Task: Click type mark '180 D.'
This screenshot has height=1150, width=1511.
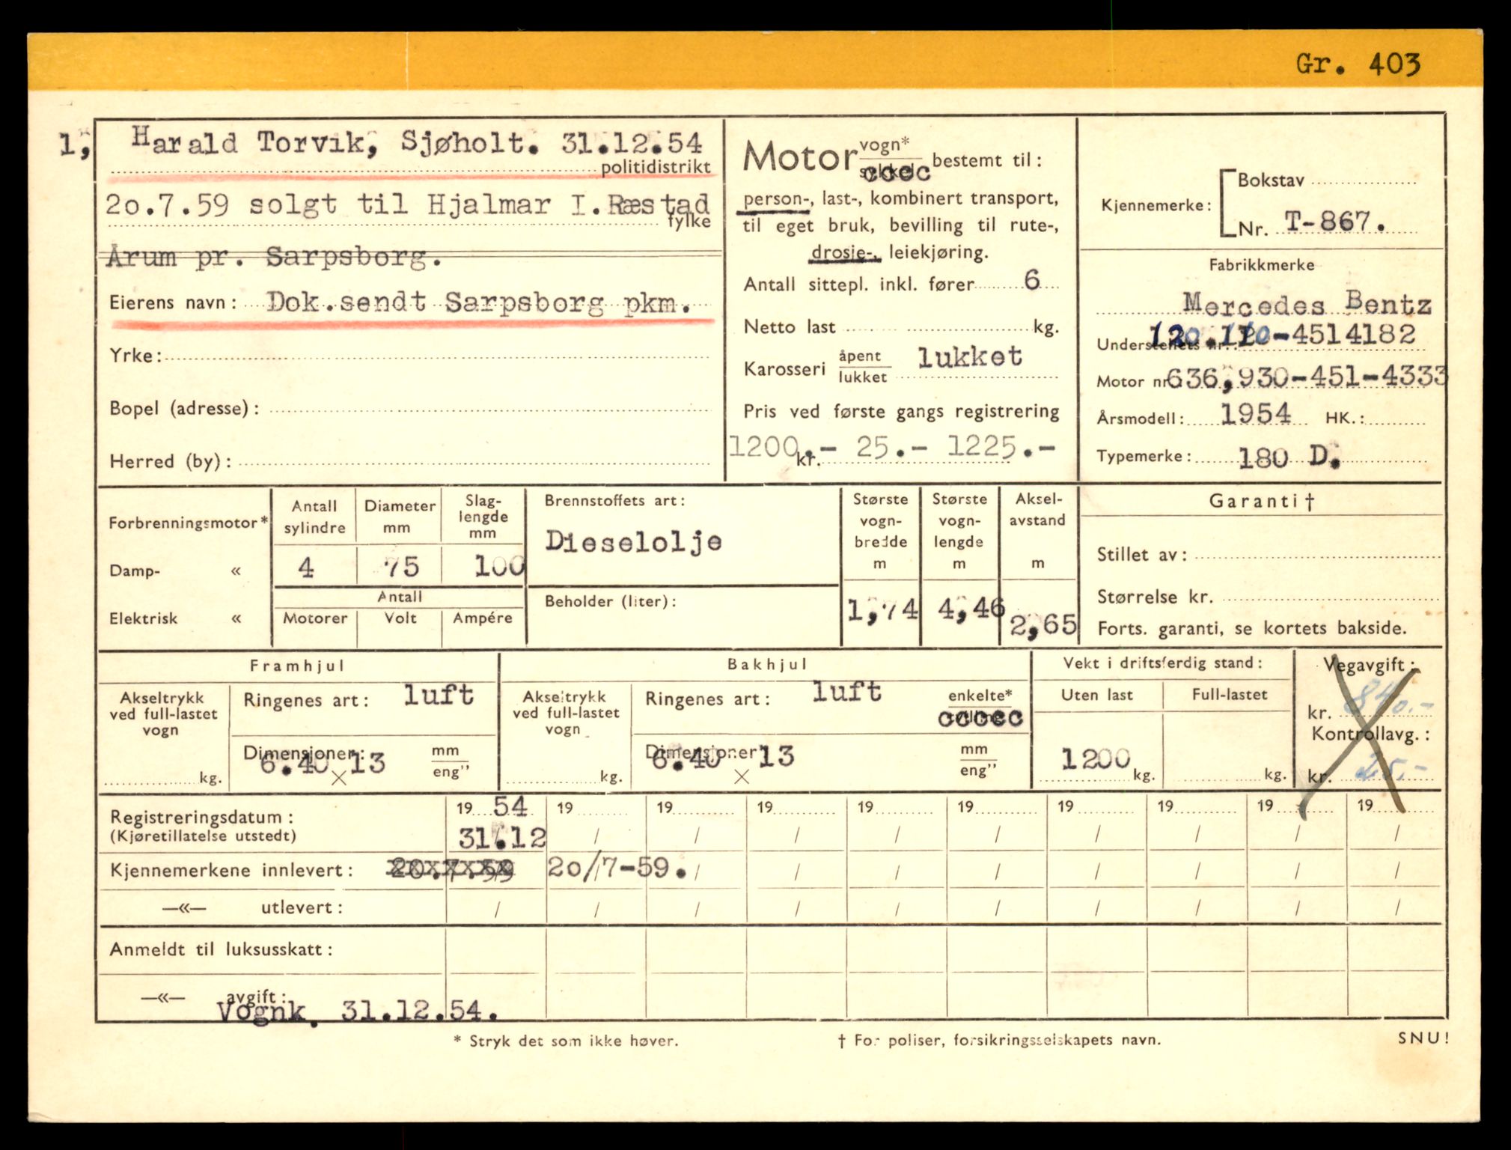Action: click(1288, 457)
